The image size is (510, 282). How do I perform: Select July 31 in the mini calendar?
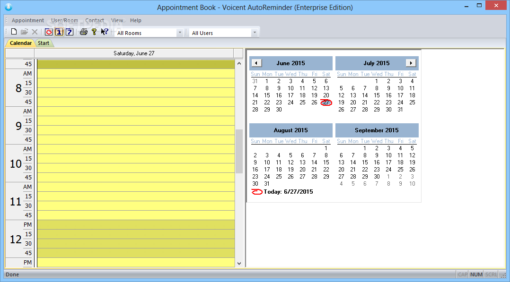tap(400, 110)
